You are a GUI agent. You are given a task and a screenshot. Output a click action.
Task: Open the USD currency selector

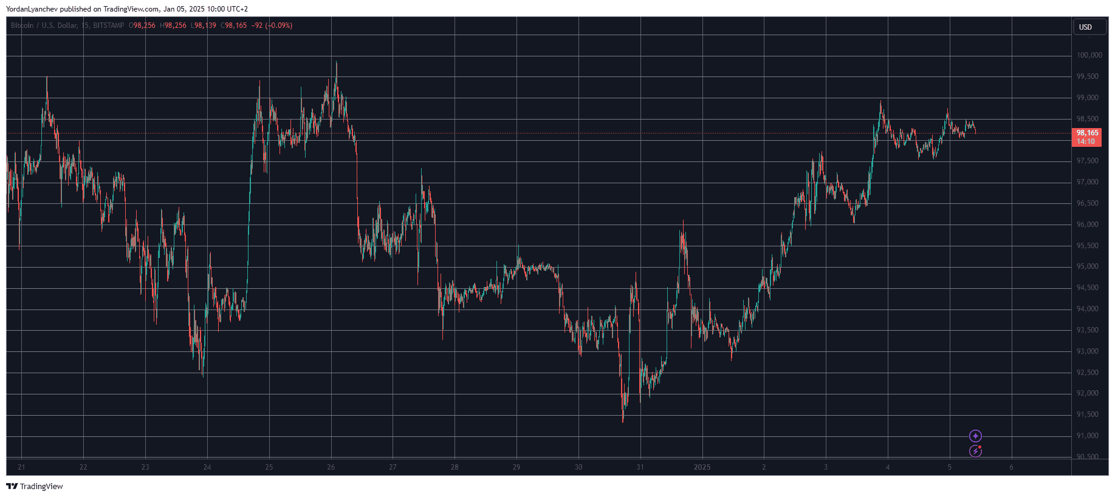(1089, 27)
